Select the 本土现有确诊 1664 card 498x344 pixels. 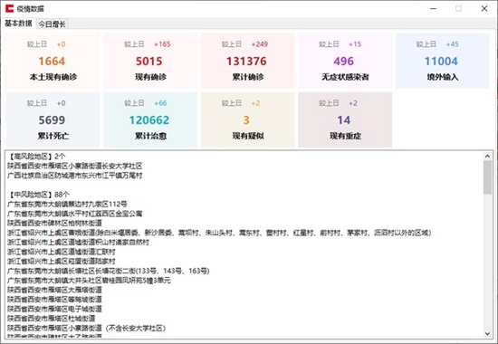[x=53, y=61]
